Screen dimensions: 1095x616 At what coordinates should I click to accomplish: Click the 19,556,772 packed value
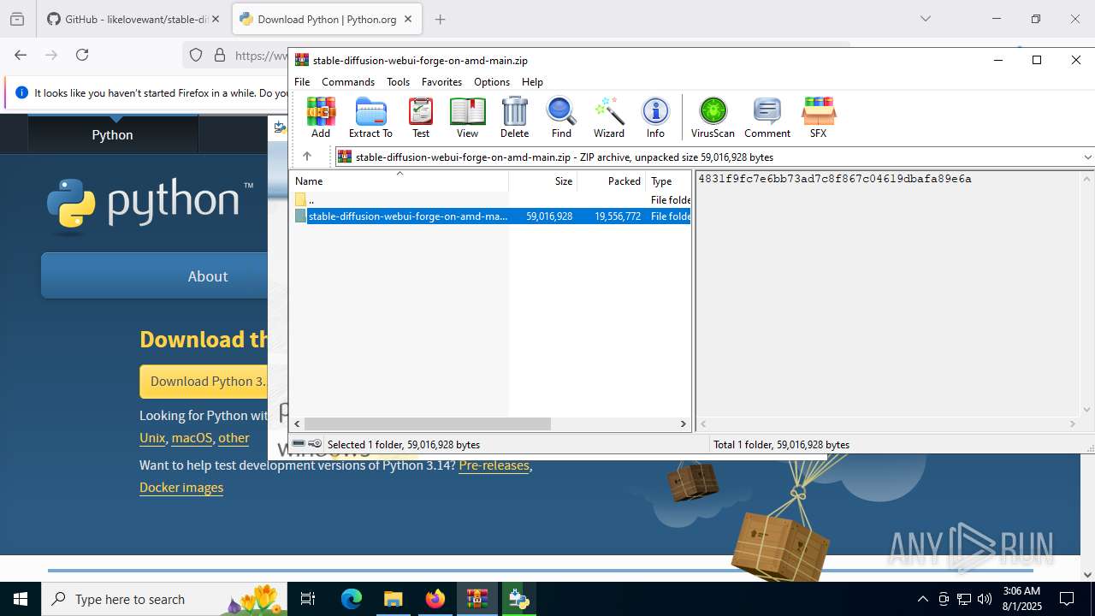618,216
